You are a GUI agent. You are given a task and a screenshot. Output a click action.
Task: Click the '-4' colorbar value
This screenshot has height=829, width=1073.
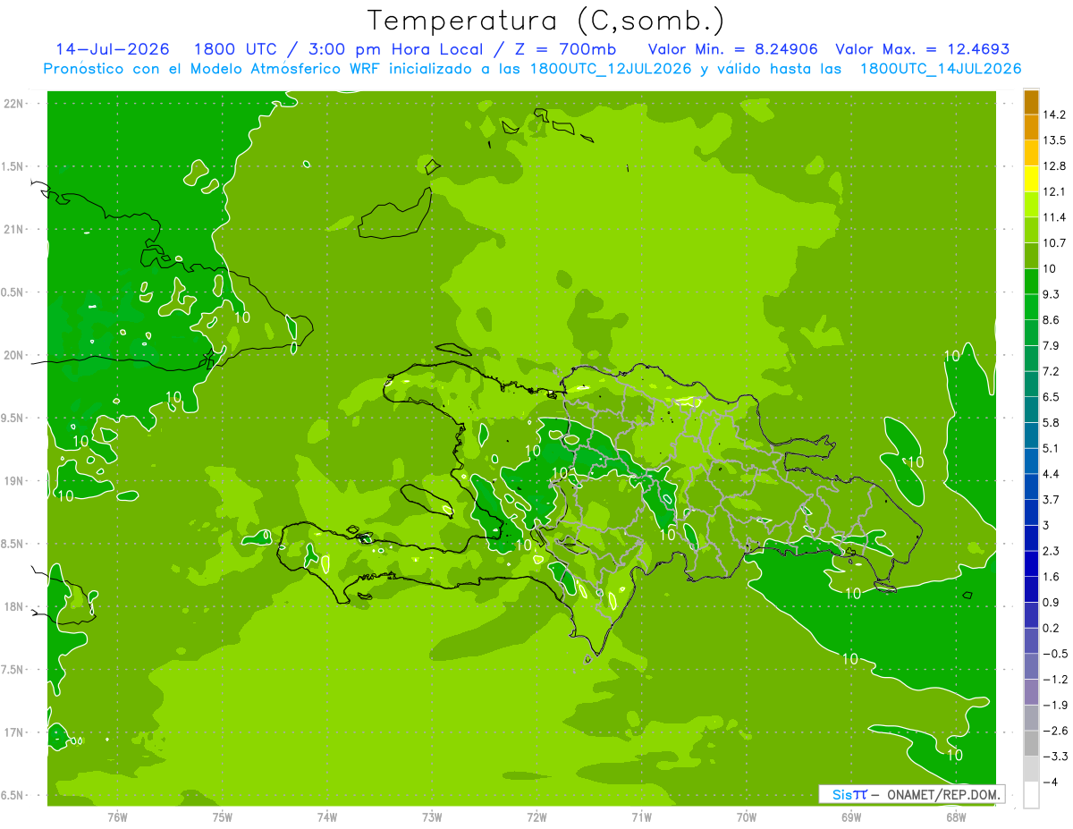click(1051, 782)
